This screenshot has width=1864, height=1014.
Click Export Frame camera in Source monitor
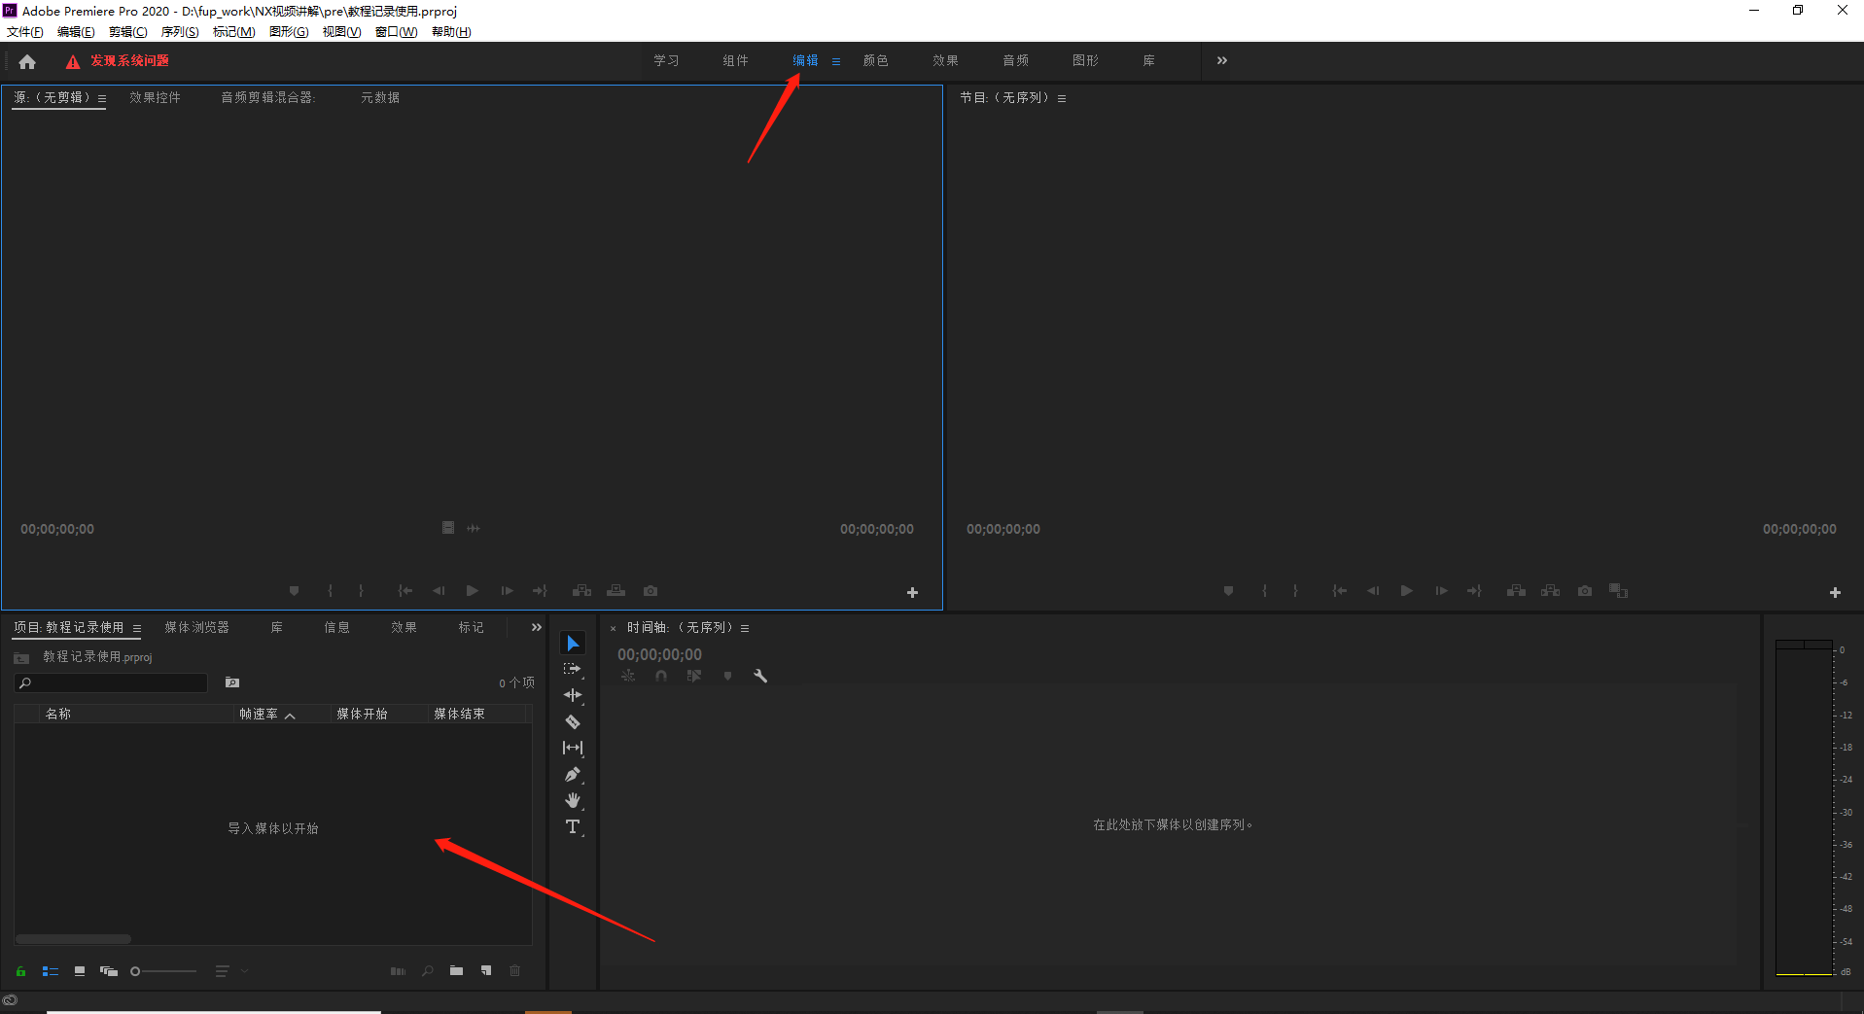coord(651,591)
